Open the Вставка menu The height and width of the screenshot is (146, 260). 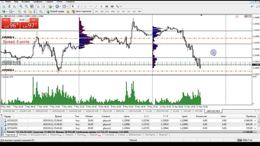[x=25, y=2]
